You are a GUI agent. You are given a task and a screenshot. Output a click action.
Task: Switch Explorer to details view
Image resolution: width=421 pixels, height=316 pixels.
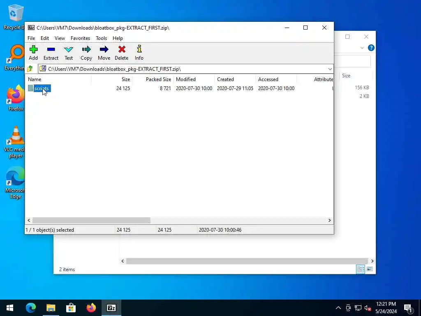(x=361, y=269)
